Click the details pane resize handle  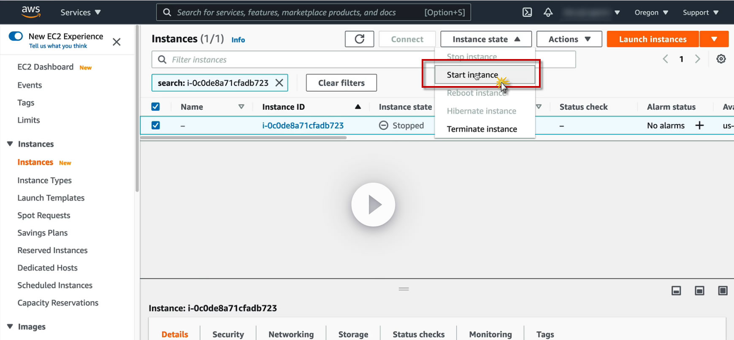pyautogui.click(x=404, y=289)
